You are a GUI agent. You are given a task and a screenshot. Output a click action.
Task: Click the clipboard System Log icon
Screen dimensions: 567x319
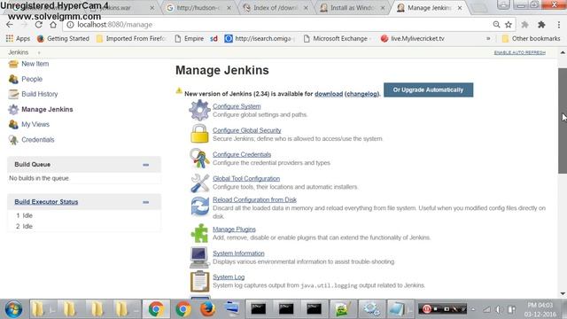click(199, 282)
